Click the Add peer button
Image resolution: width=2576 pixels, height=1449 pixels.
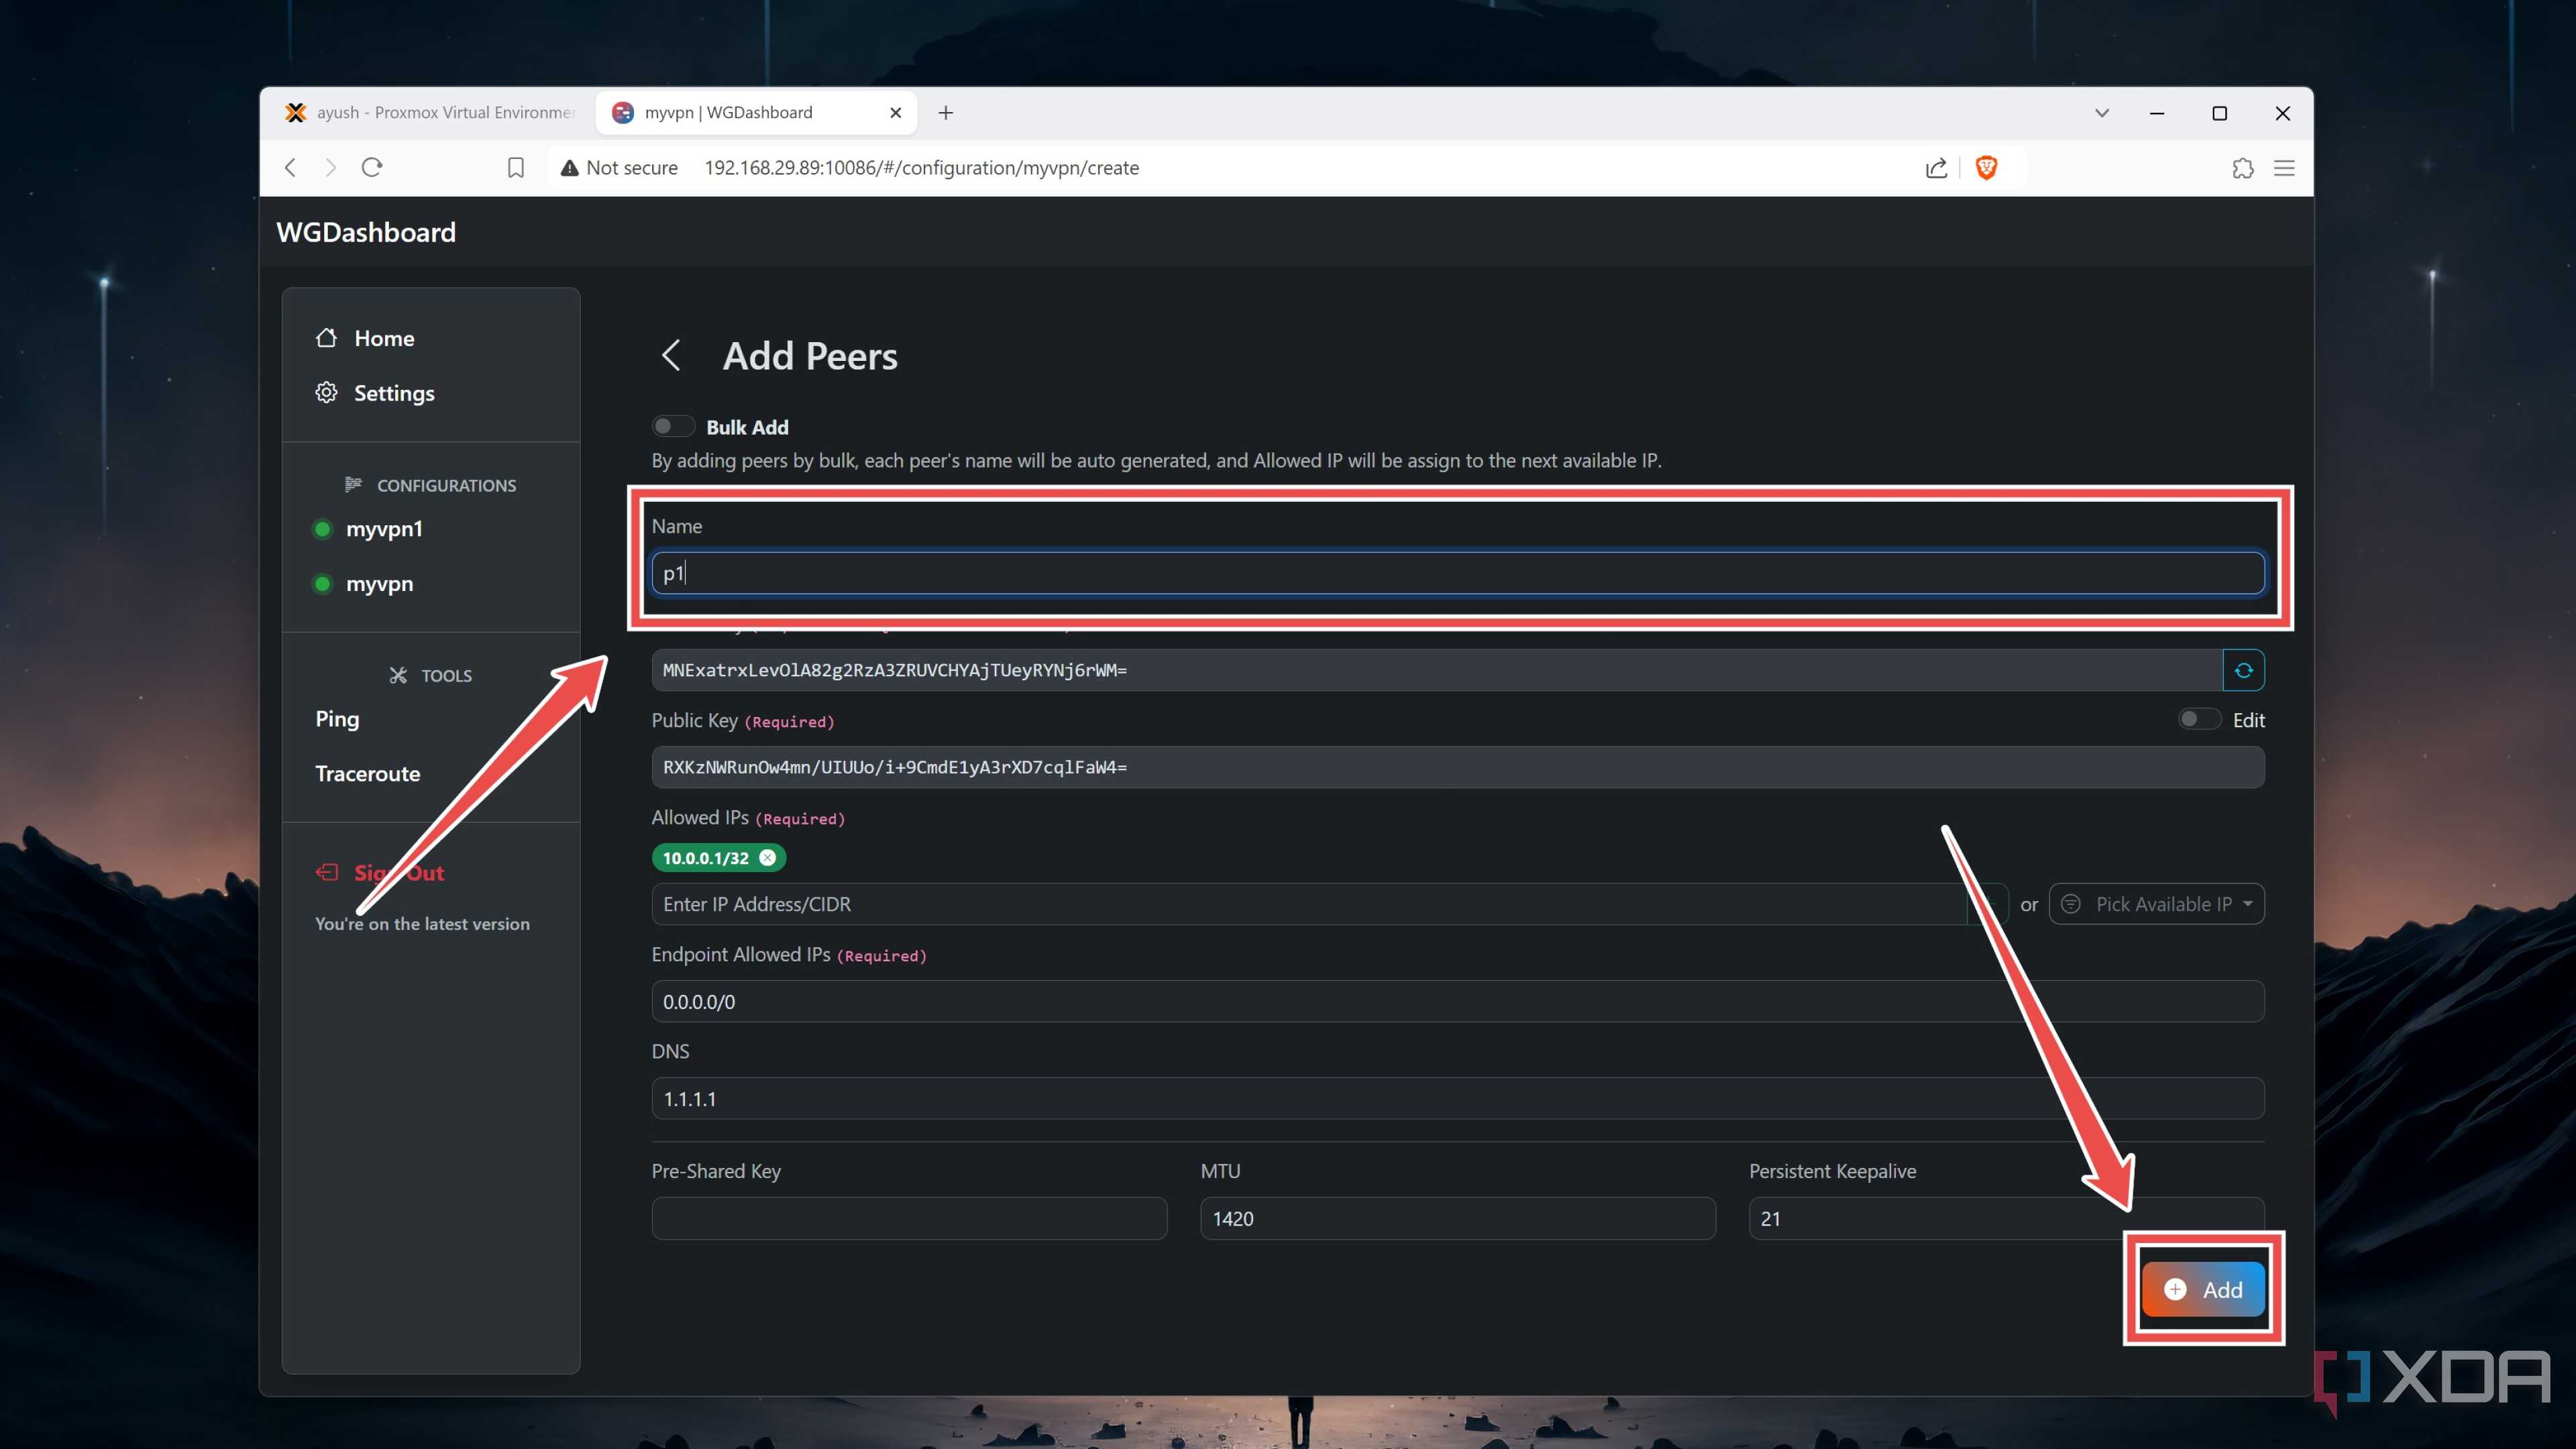tap(2203, 1289)
